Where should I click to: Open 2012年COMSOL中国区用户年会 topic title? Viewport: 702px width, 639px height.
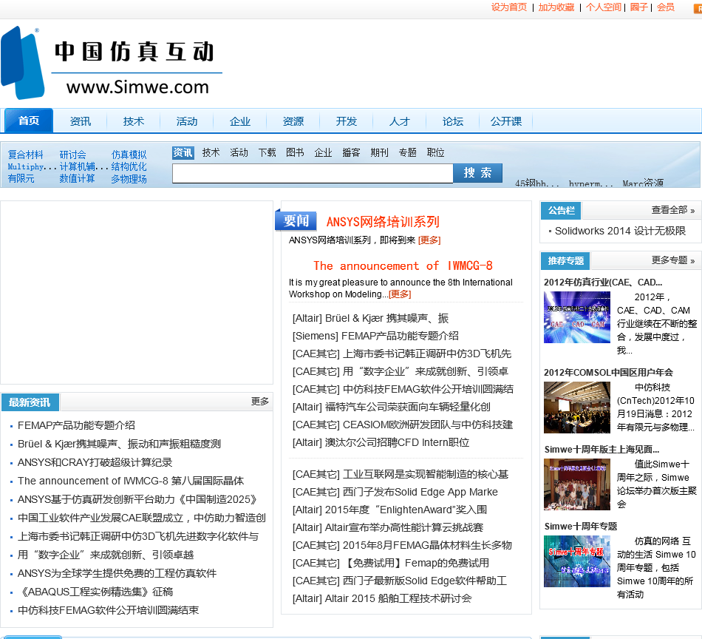coord(608,373)
